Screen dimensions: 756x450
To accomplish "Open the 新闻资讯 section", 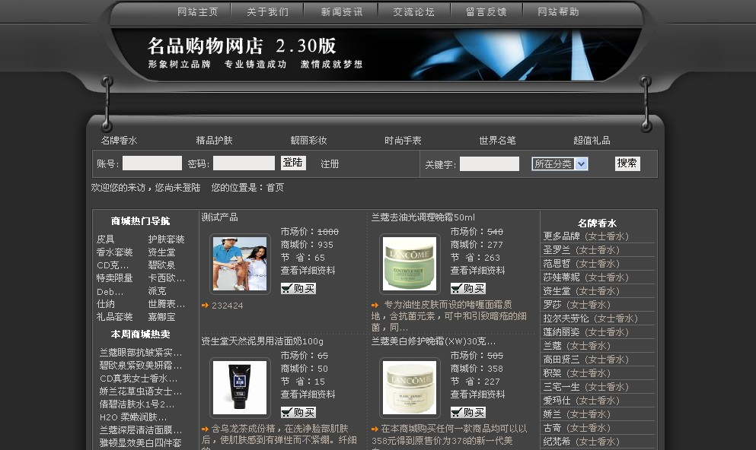I will (342, 12).
